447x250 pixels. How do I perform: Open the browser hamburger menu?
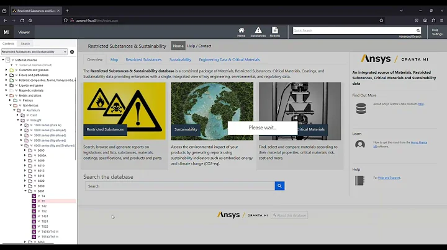pyautogui.click(x=441, y=20)
